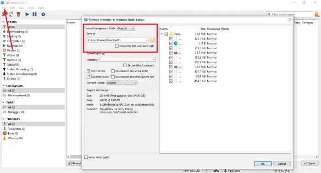Viewport: 321px width, 173px height.
Task: Click the 454.1 KiB size cell
Action: coord(200,81)
